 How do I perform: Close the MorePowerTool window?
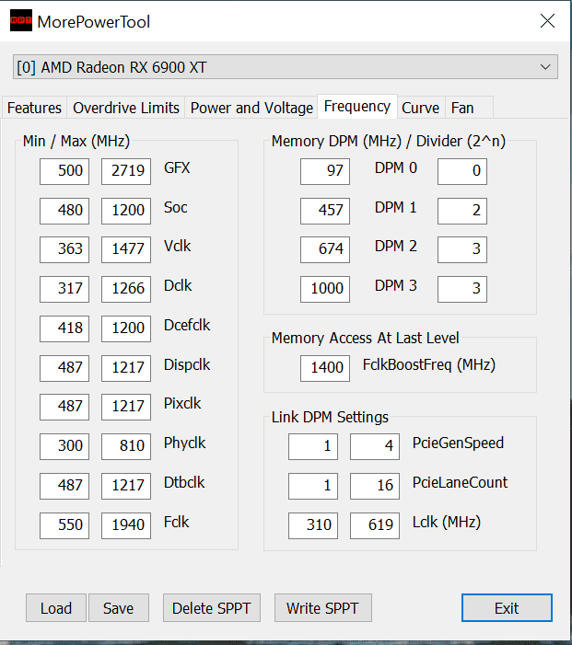[x=547, y=20]
